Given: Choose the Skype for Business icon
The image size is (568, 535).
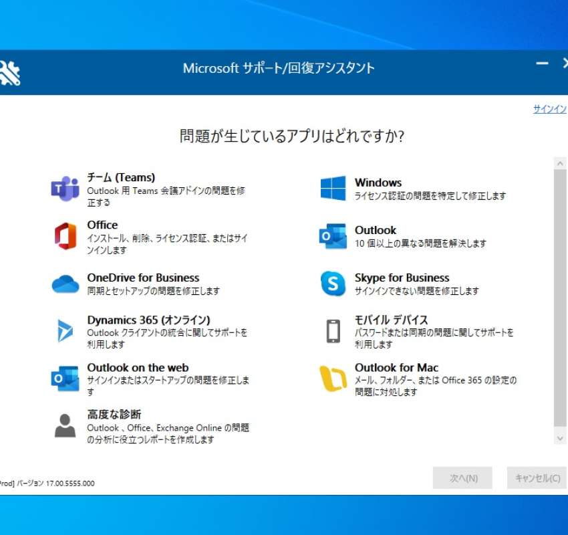Looking at the screenshot, I should click(x=333, y=284).
